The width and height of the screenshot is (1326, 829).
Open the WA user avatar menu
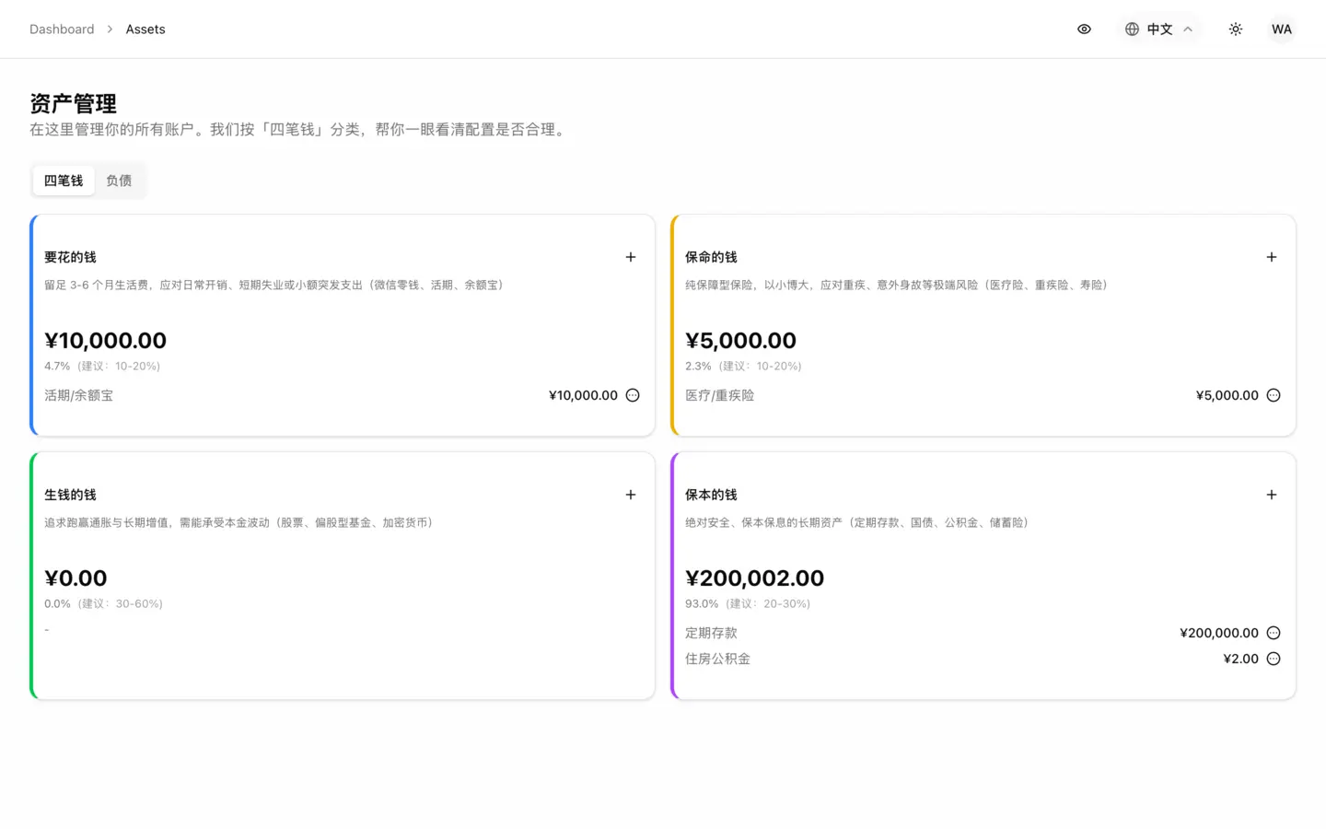point(1282,29)
